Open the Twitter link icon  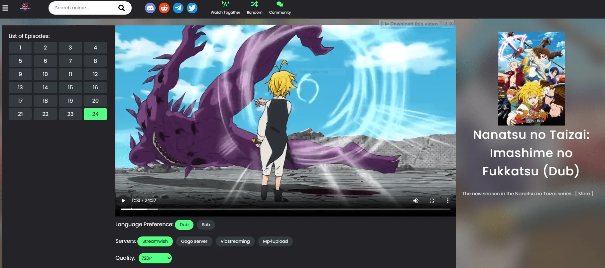[x=192, y=8]
